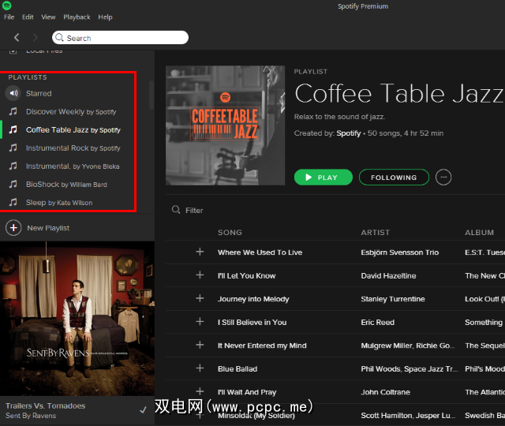This screenshot has height=426, width=505.
Task: Open artist Eric Reed
Action: [377, 323]
